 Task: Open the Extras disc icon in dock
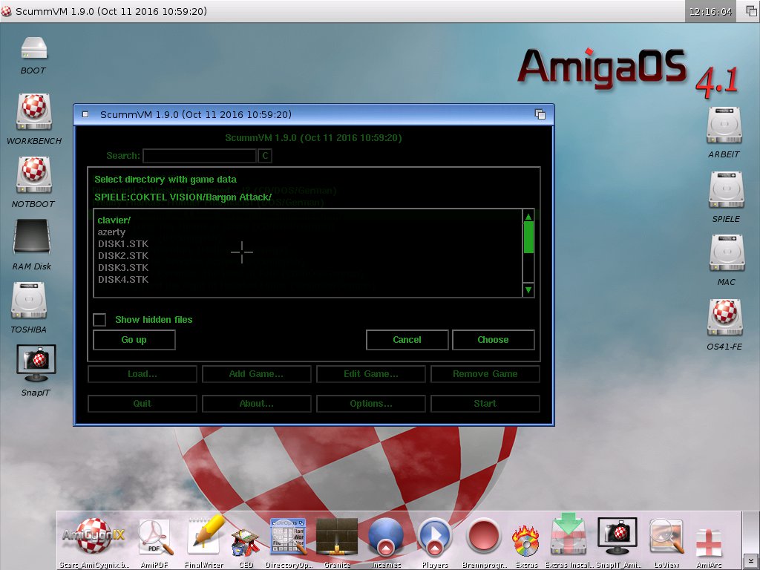pyautogui.click(x=526, y=540)
